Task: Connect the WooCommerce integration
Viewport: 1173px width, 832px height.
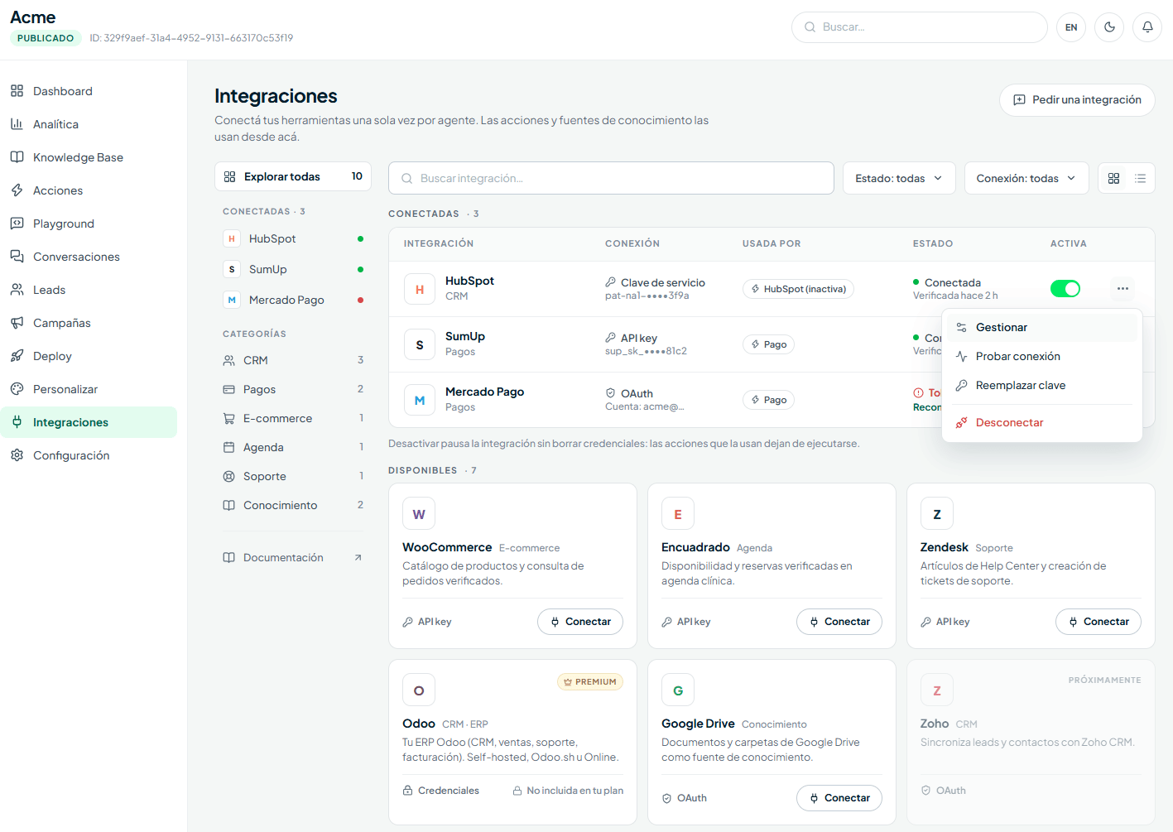Action: pyautogui.click(x=580, y=622)
